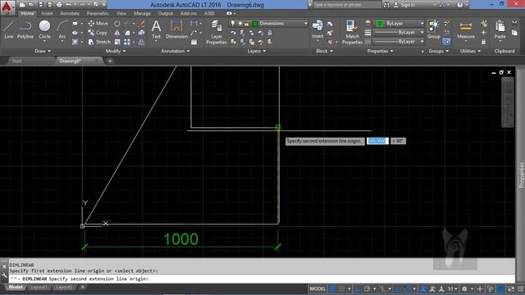Expand the Utilities panel
This screenshot has height=295, width=525.
tap(470, 51)
